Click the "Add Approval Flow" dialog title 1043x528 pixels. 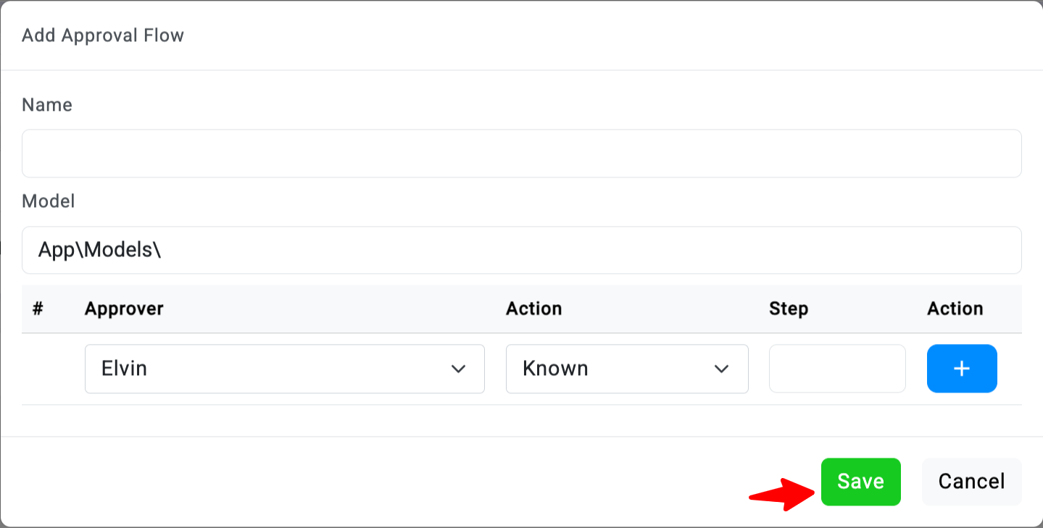[103, 35]
